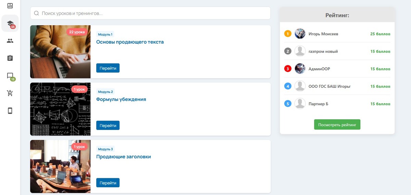The image size is (411, 195).
Task: Click Перейти for Продающие заголовки
Action: 108,183
